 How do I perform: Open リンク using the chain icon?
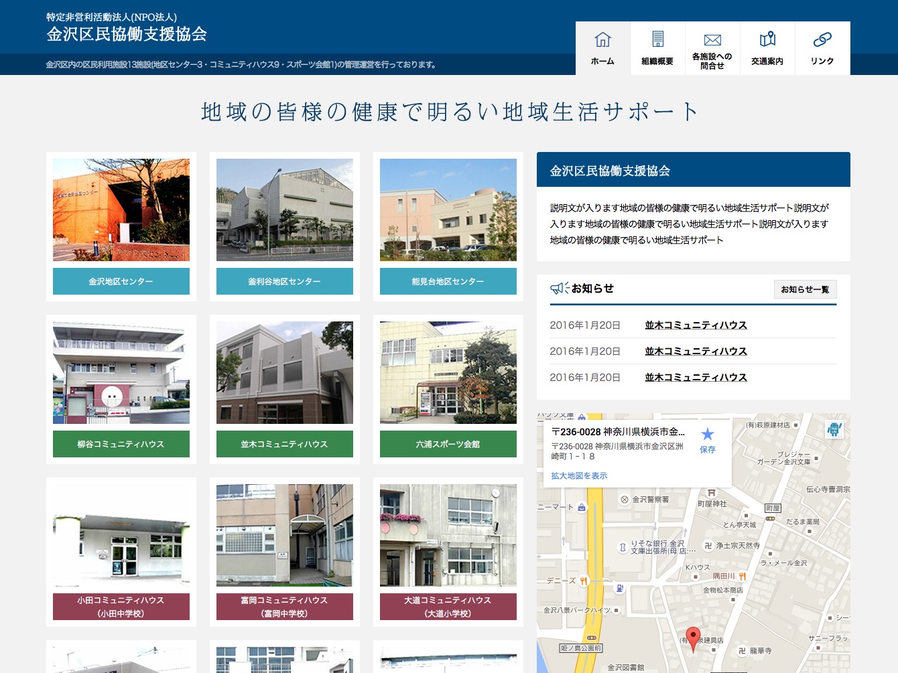[x=822, y=40]
